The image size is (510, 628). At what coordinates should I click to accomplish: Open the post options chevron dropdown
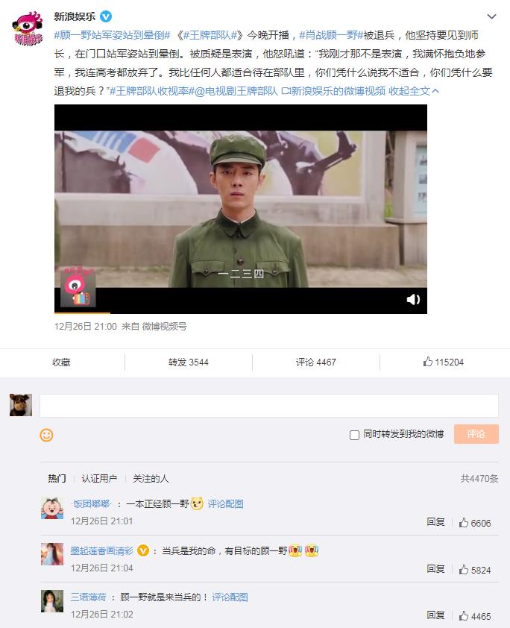coord(491,16)
